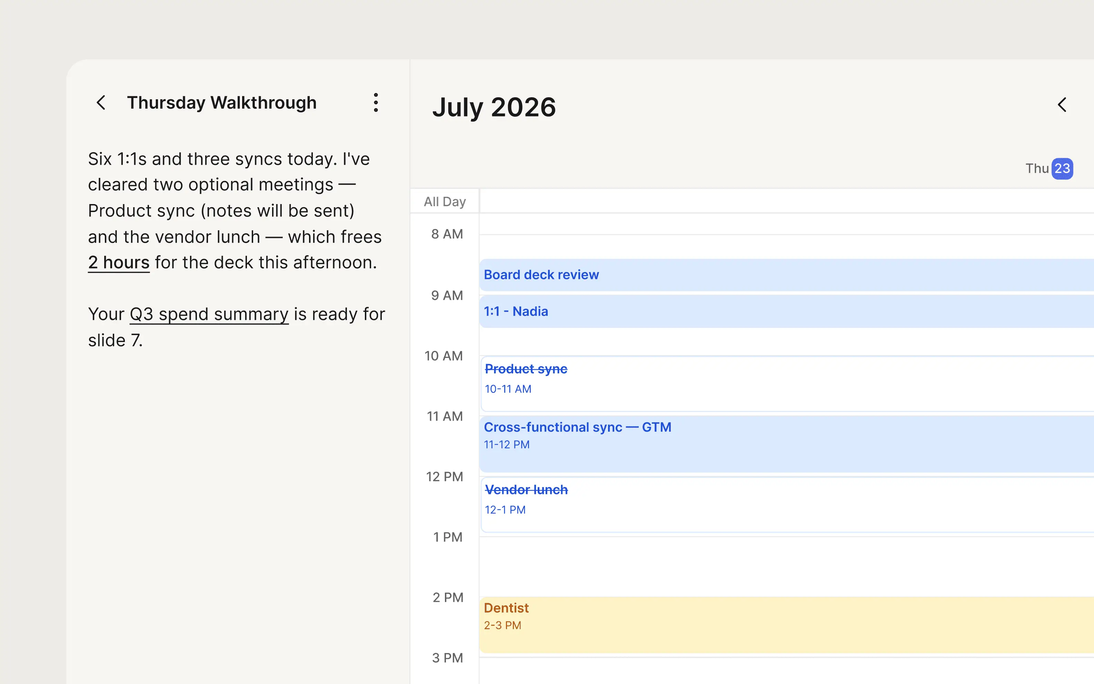Select the empty 8 AM time slot
Viewport: 1094px width, 684px height.
pyautogui.click(x=786, y=247)
